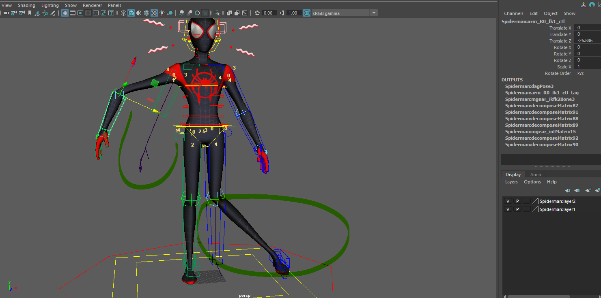Open the View menu in viewport panel
Screen dimensions: 601x298
[x=7, y=5]
